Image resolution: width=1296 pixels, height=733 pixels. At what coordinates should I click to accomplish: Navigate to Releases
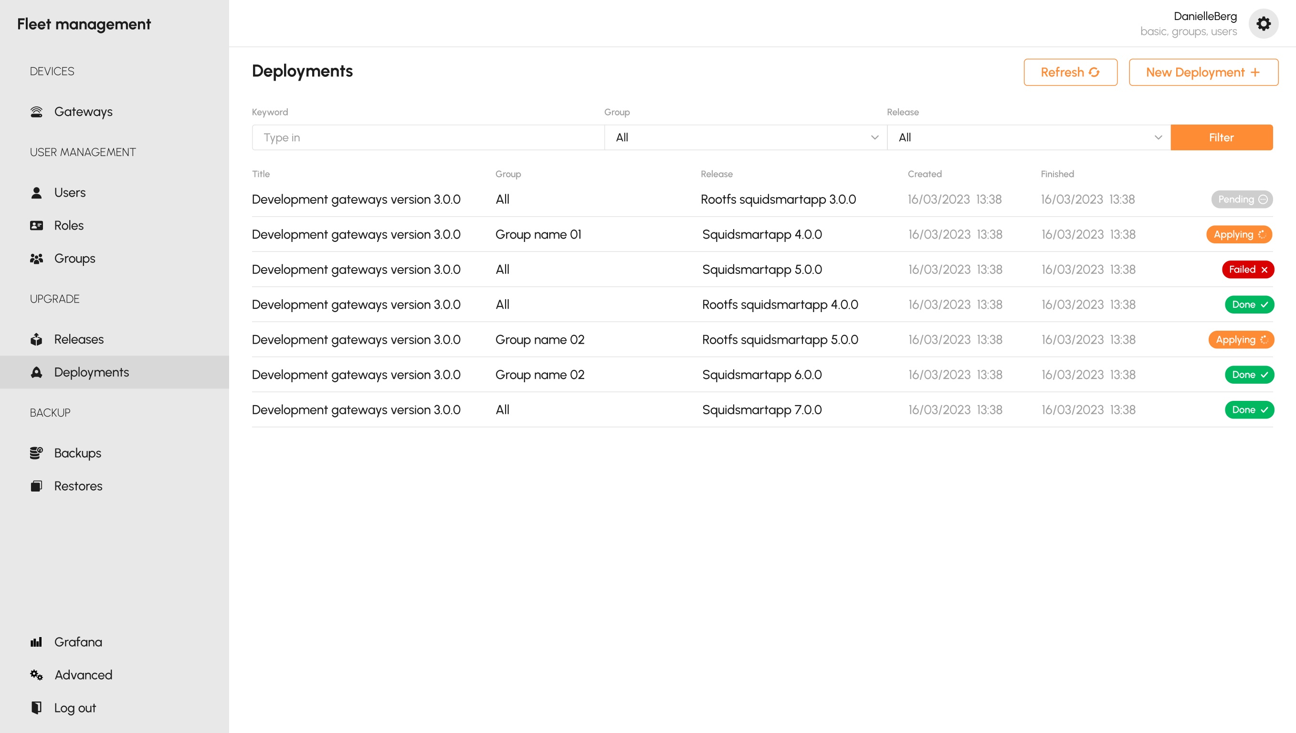click(x=79, y=339)
